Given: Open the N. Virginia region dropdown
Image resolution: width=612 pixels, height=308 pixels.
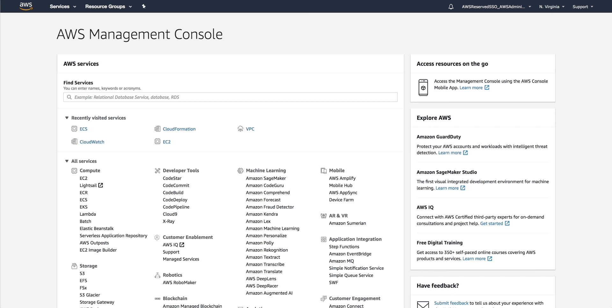Looking at the screenshot, I should click(x=551, y=6).
